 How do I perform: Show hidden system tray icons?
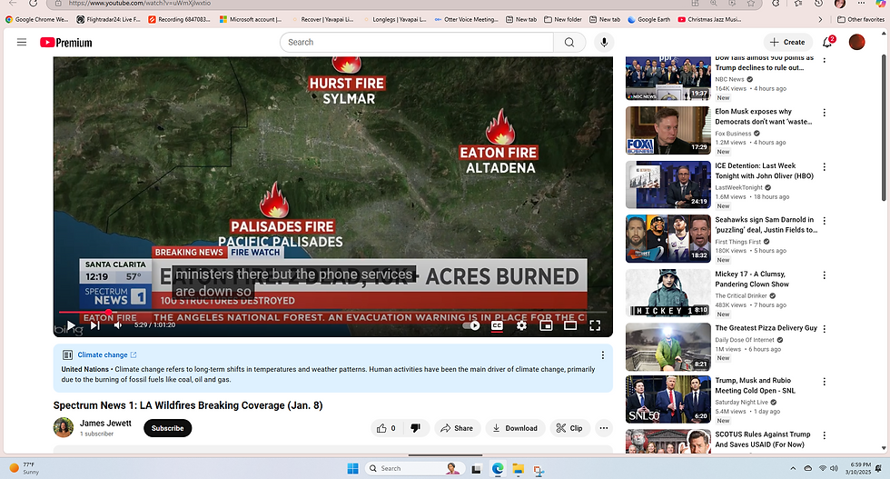[792, 468]
